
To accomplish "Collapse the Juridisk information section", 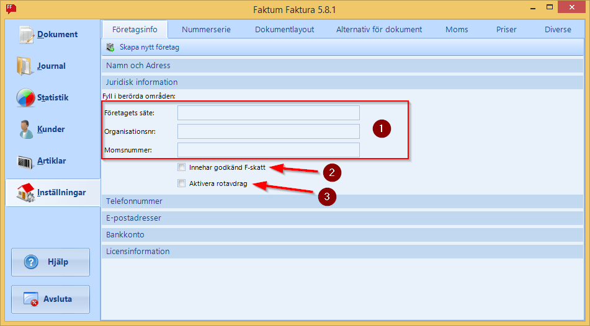I will pyautogui.click(x=342, y=82).
